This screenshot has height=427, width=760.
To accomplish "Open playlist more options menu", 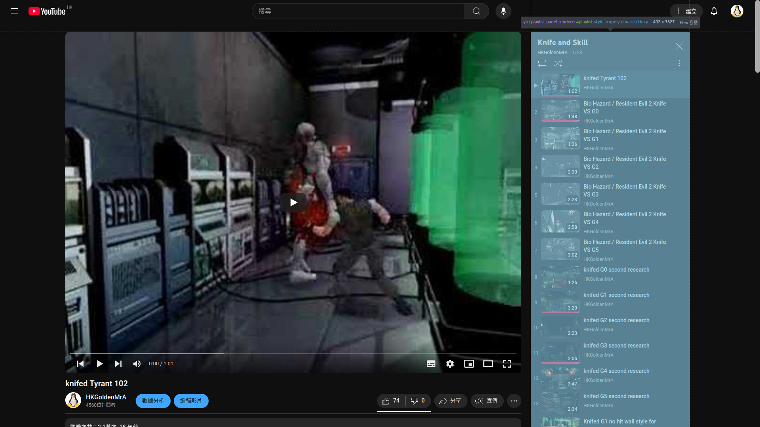I will click(679, 63).
